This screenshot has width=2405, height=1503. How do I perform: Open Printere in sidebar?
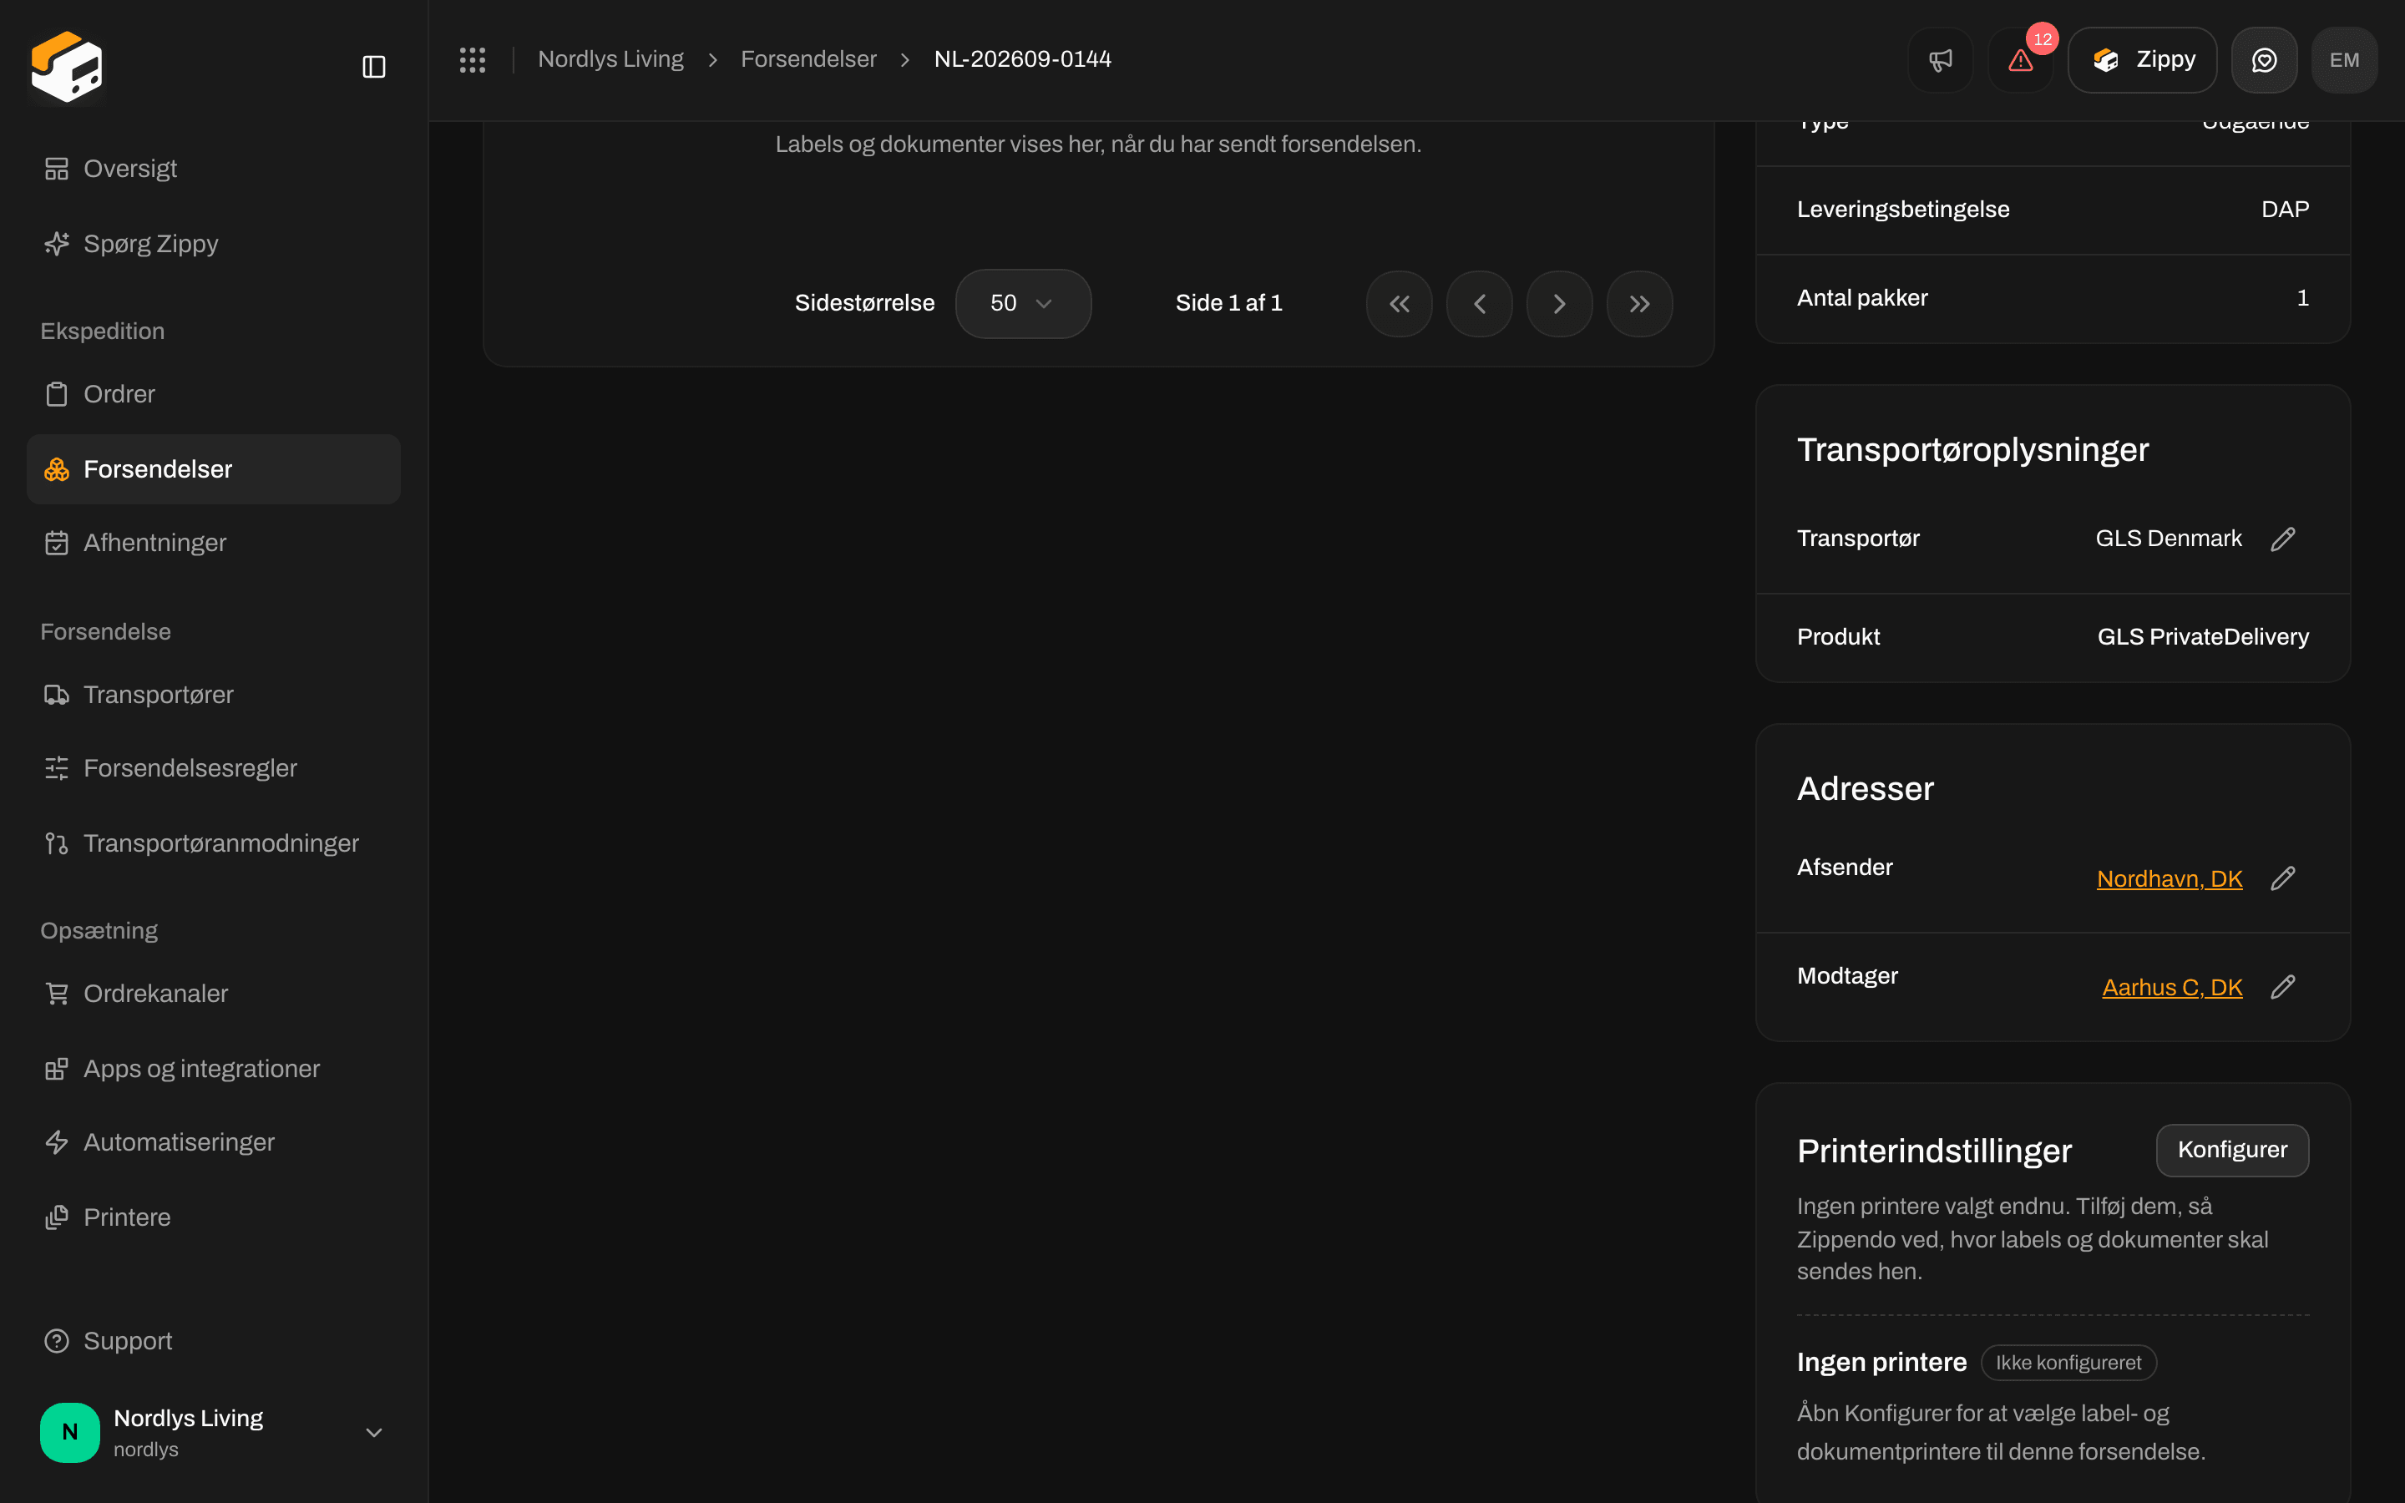click(213, 1217)
